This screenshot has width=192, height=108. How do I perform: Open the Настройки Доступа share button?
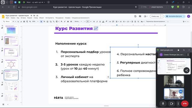pyautogui.click(x=174, y=16)
